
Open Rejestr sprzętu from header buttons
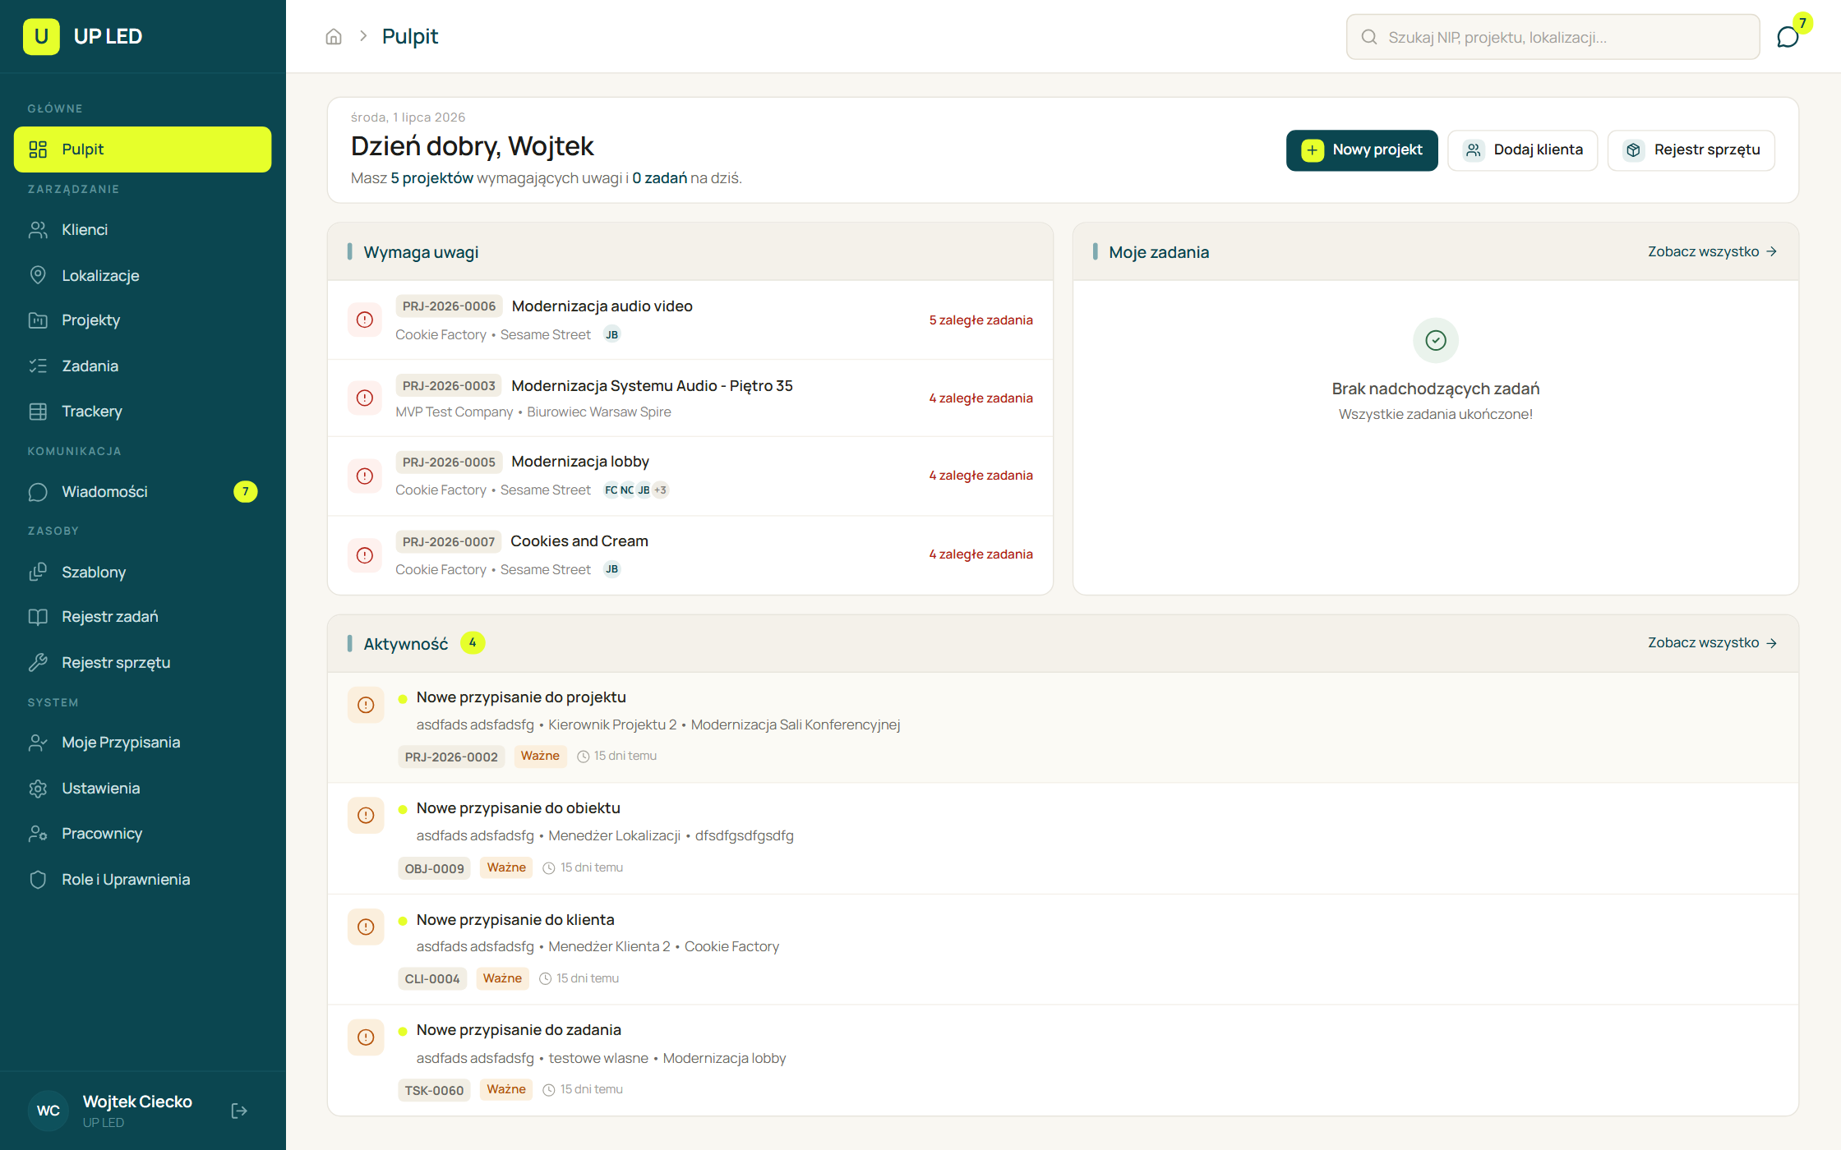[x=1692, y=149]
